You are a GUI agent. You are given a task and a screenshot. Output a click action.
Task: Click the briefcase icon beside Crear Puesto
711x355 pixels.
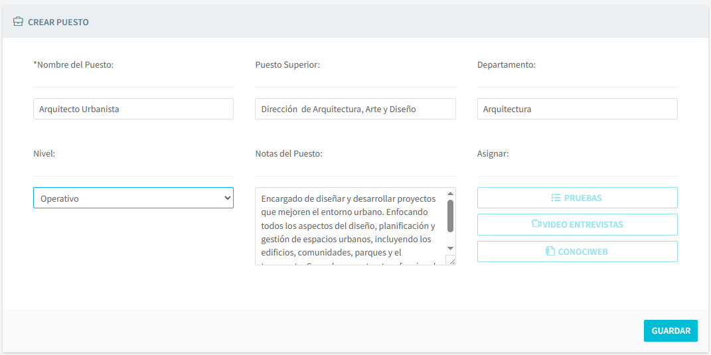coord(18,22)
